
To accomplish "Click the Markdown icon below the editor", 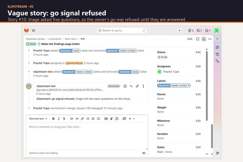I will pyautogui.click(x=144, y=153).
